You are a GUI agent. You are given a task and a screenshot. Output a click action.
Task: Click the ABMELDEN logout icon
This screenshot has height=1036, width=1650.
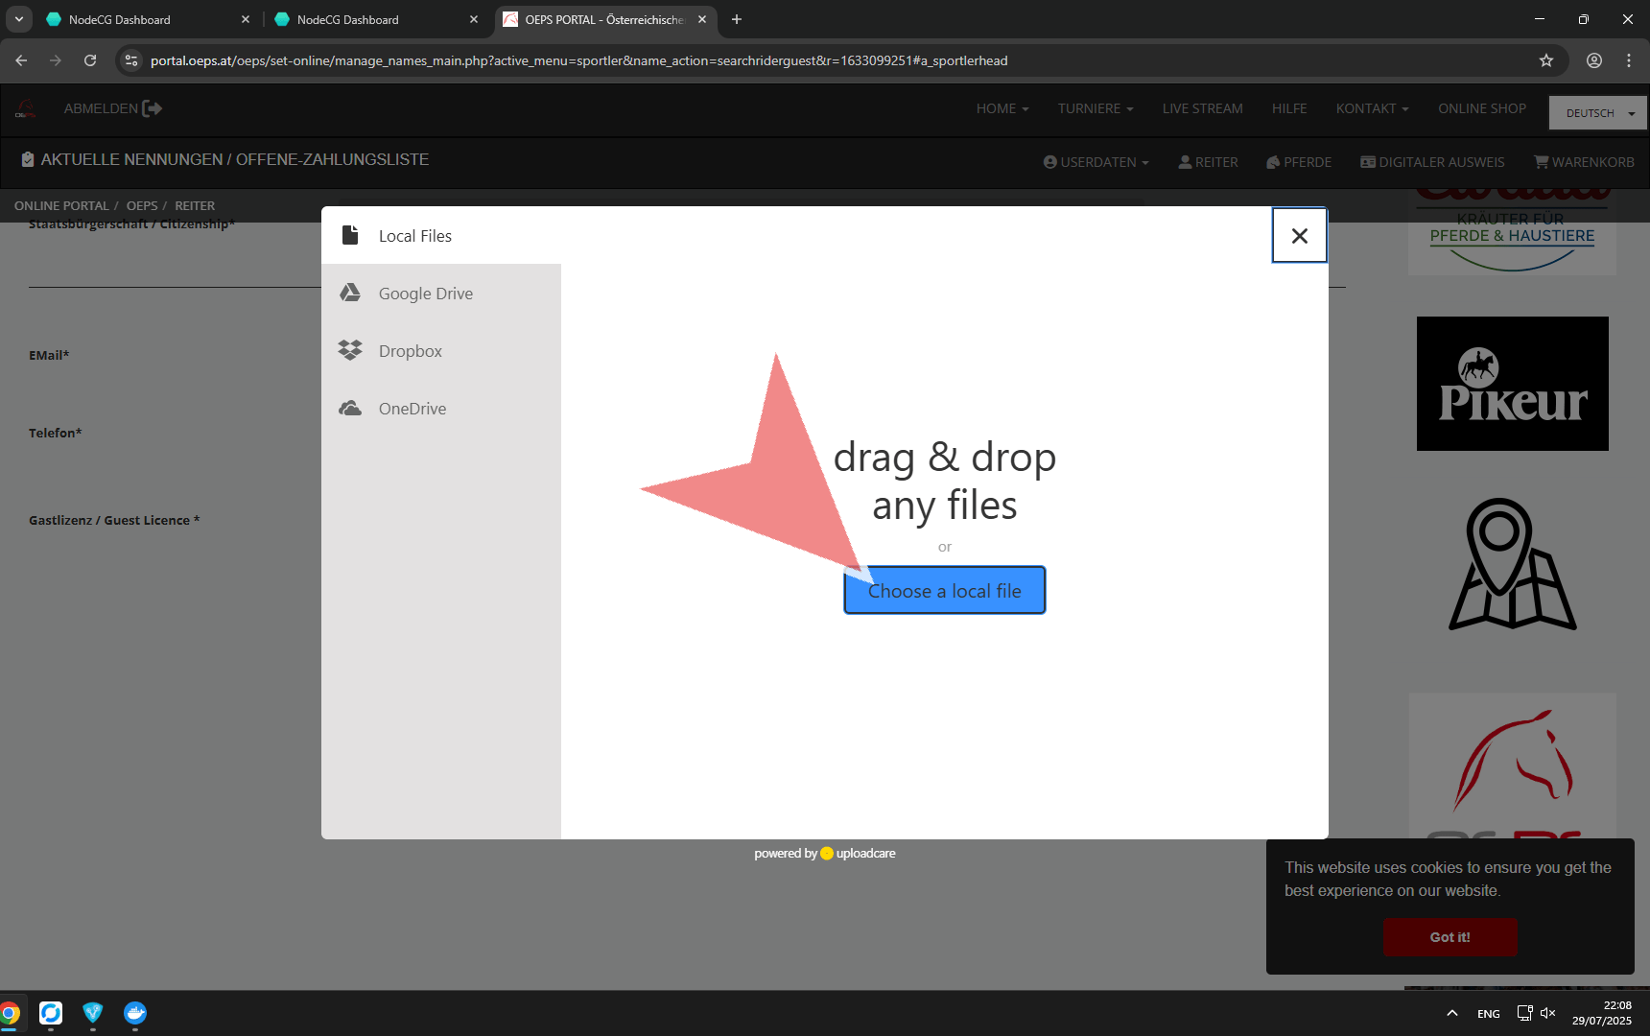(x=152, y=108)
